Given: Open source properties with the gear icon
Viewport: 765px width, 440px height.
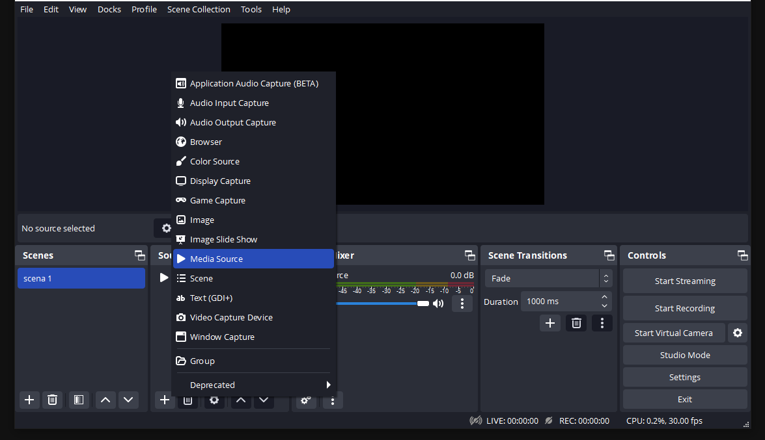Looking at the screenshot, I should pyautogui.click(x=214, y=400).
